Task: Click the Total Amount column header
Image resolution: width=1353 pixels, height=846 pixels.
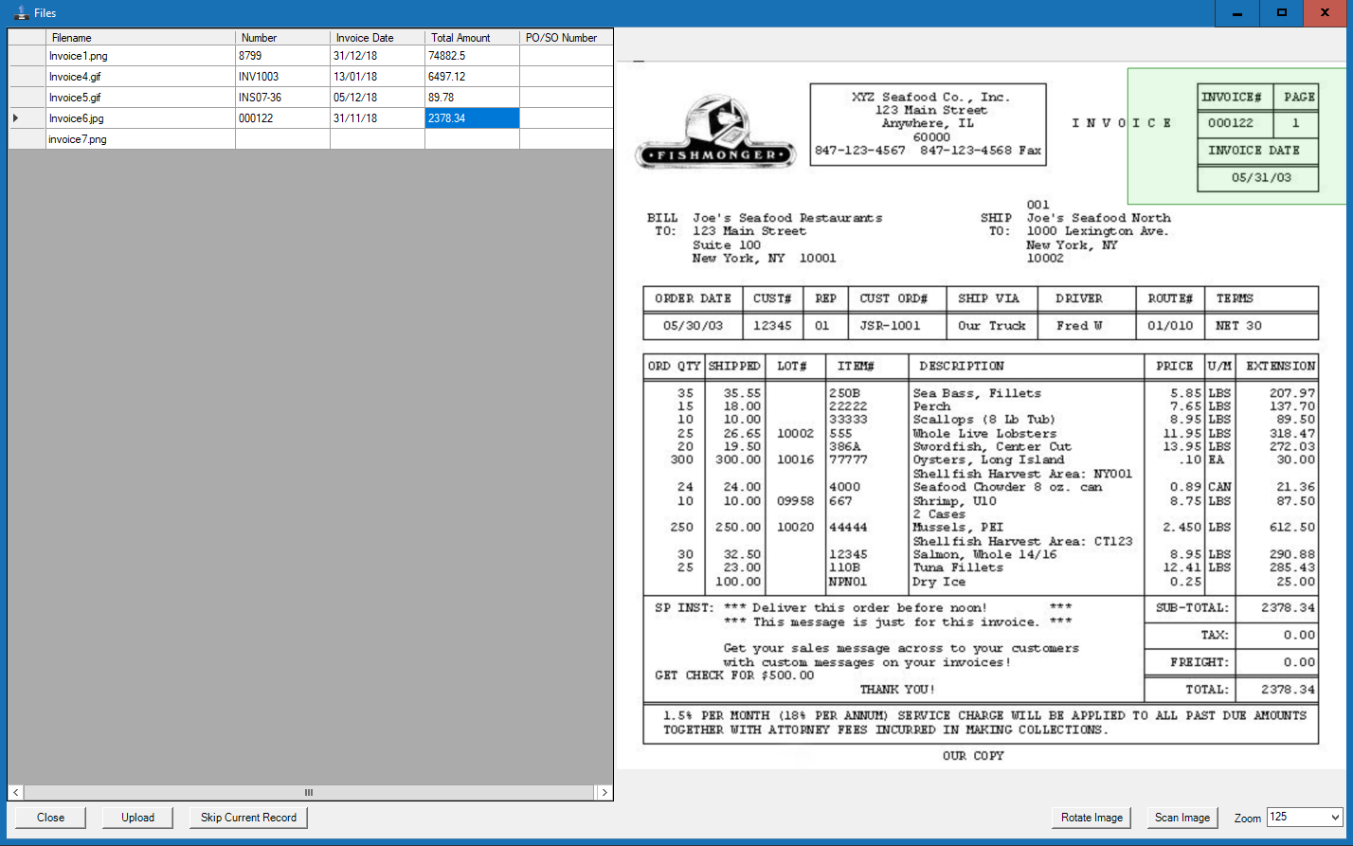Action: [x=472, y=38]
